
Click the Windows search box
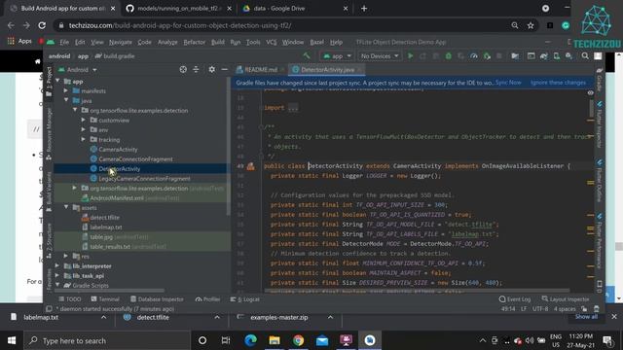coord(106,340)
